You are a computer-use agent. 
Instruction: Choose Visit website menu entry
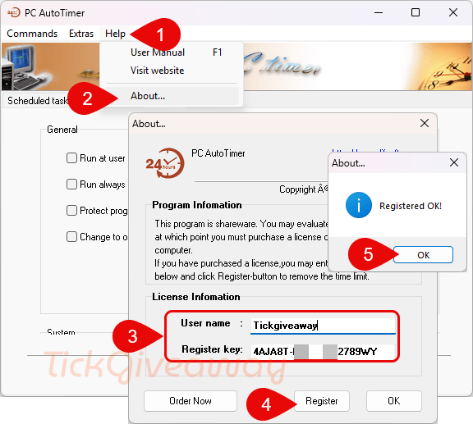(172, 71)
